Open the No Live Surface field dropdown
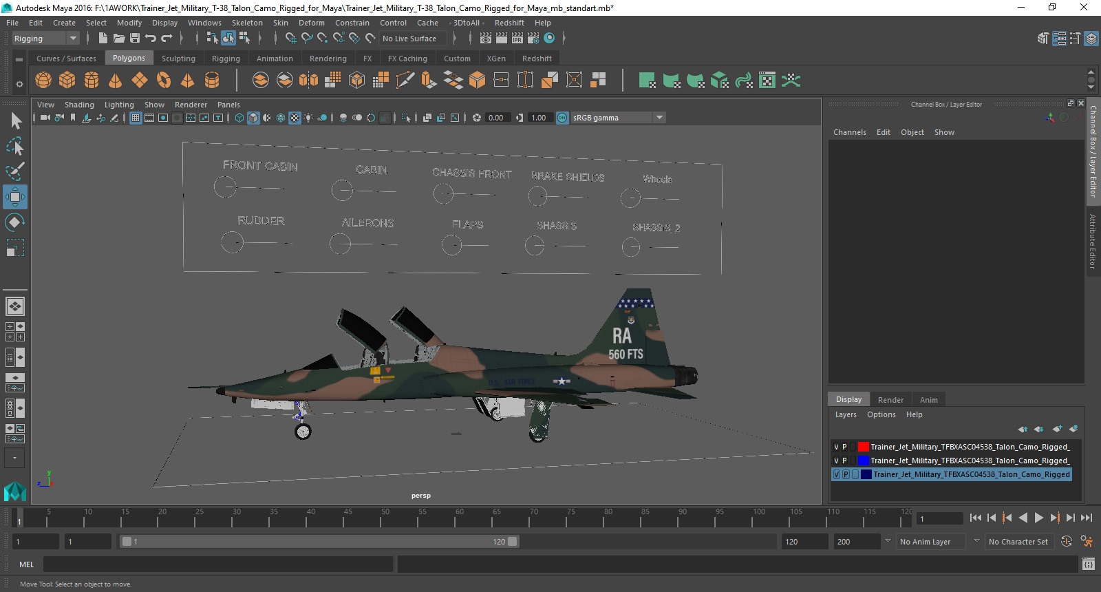This screenshot has width=1101, height=592. (x=413, y=39)
